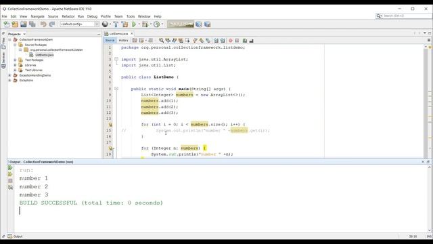Click the Build Project hammer icon
The width and height of the screenshot is (433, 244).
(116, 24)
